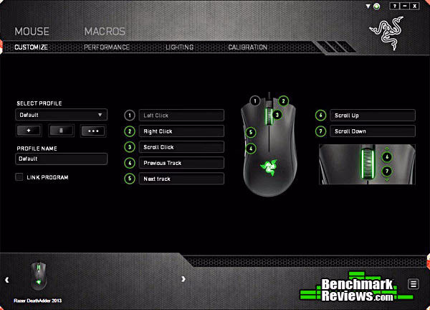This screenshot has height=310, width=430.
Task: Click numbered circle 7 beside Scroll Down
Action: pyautogui.click(x=320, y=131)
